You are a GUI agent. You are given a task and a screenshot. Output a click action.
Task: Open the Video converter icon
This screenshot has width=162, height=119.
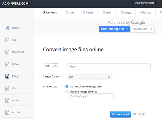(x=8, y=88)
